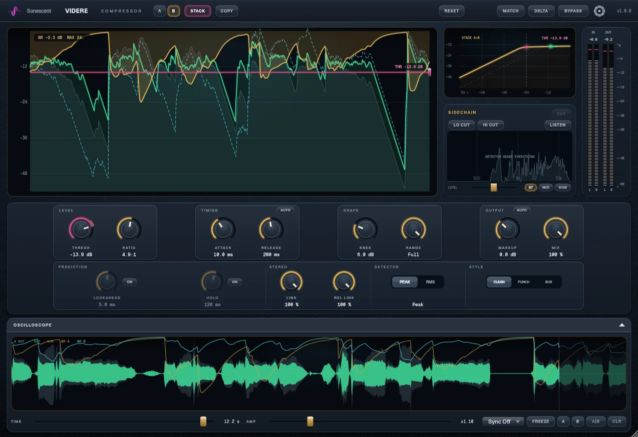Select ST sidechain channel mode
The image size is (638, 437).
click(531, 187)
